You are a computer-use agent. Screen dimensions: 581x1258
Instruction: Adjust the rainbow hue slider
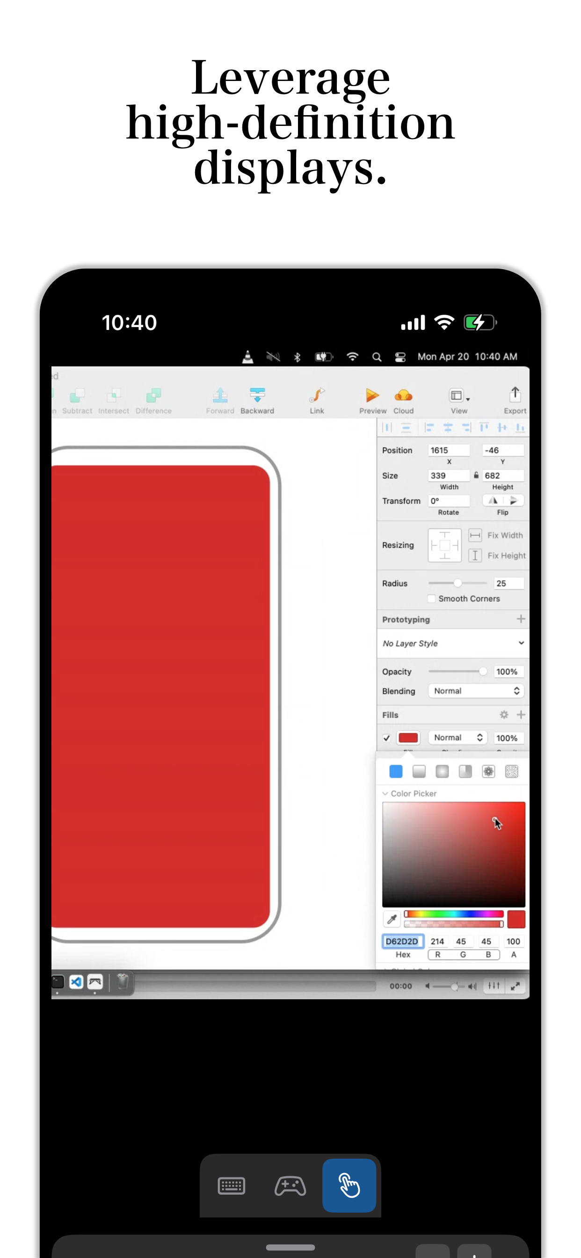(454, 914)
